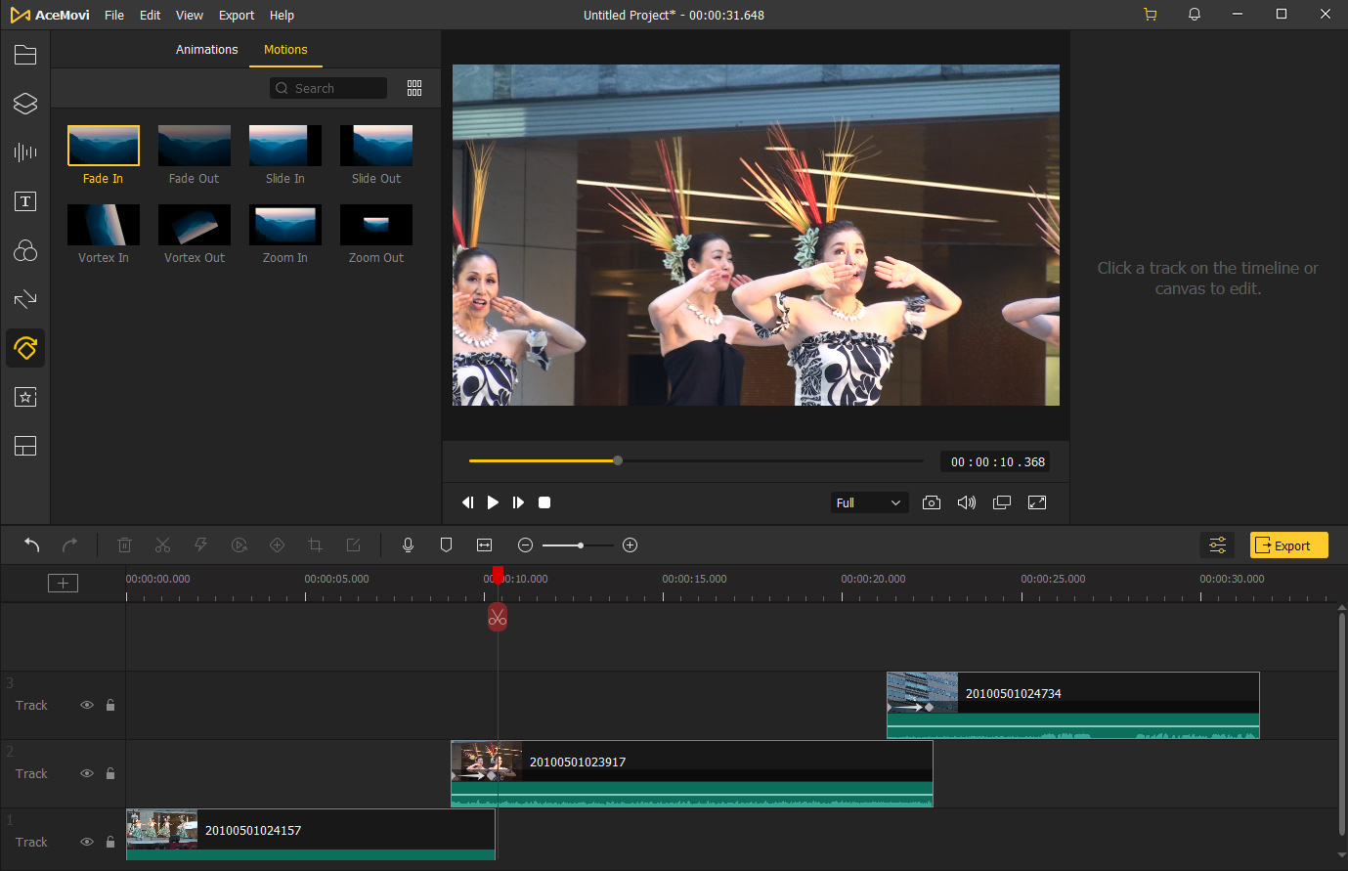The height and width of the screenshot is (871, 1348).
Task: Open the Transitions panel in sidebar
Action: pyautogui.click(x=25, y=299)
